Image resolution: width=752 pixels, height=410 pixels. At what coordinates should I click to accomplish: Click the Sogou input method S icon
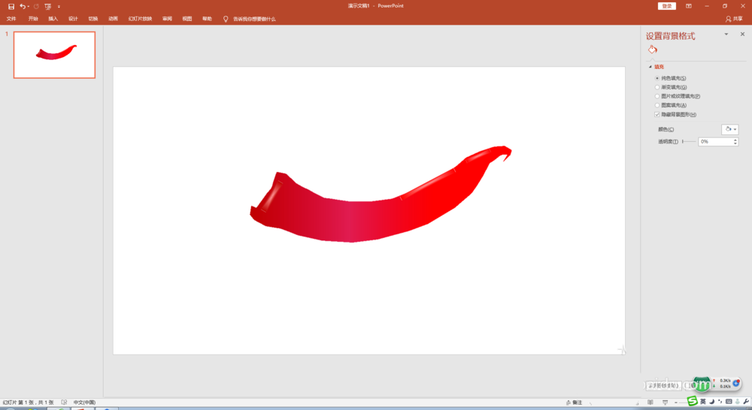click(692, 401)
